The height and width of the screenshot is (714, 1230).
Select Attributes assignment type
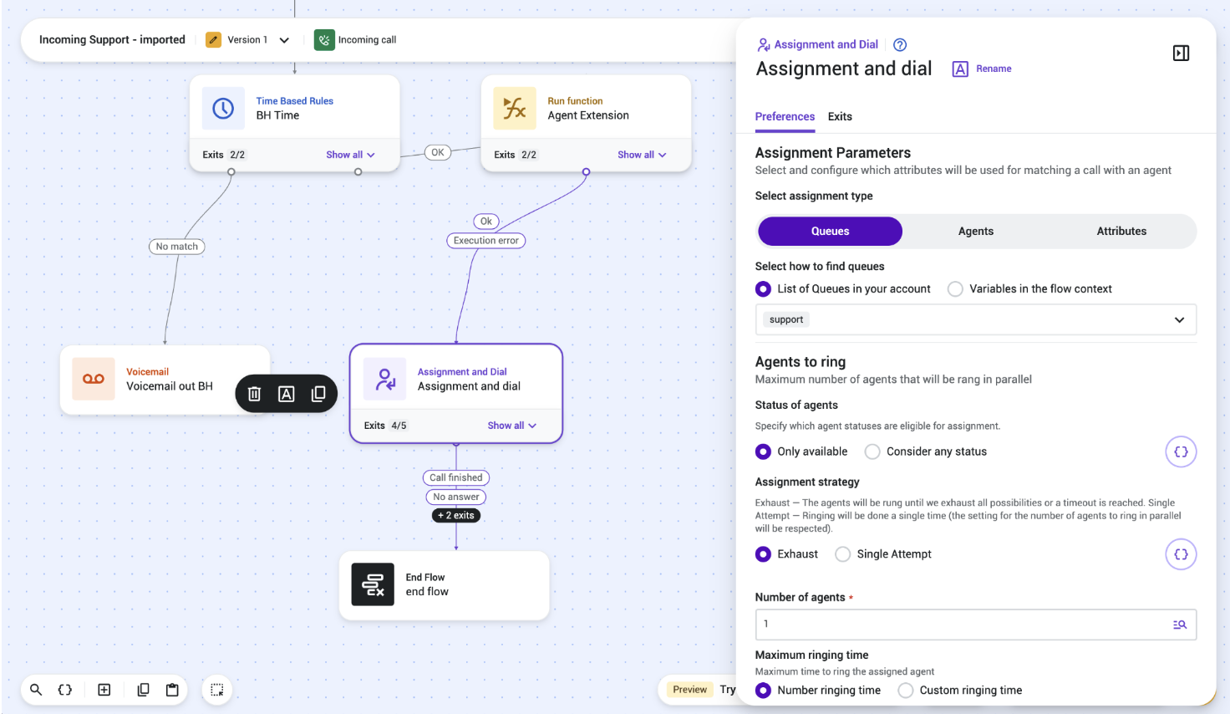tap(1121, 232)
